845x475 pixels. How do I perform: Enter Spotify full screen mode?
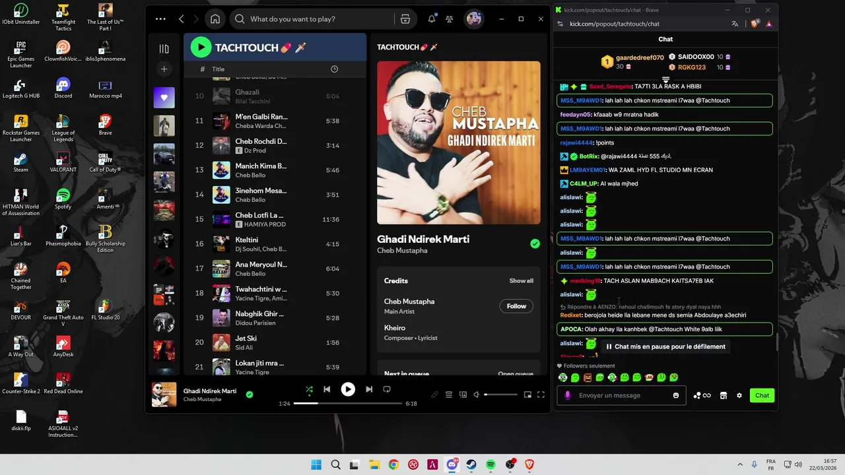pyautogui.click(x=541, y=395)
